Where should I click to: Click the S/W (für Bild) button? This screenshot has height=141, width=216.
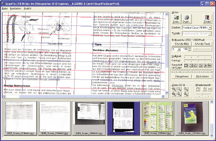point(181,44)
